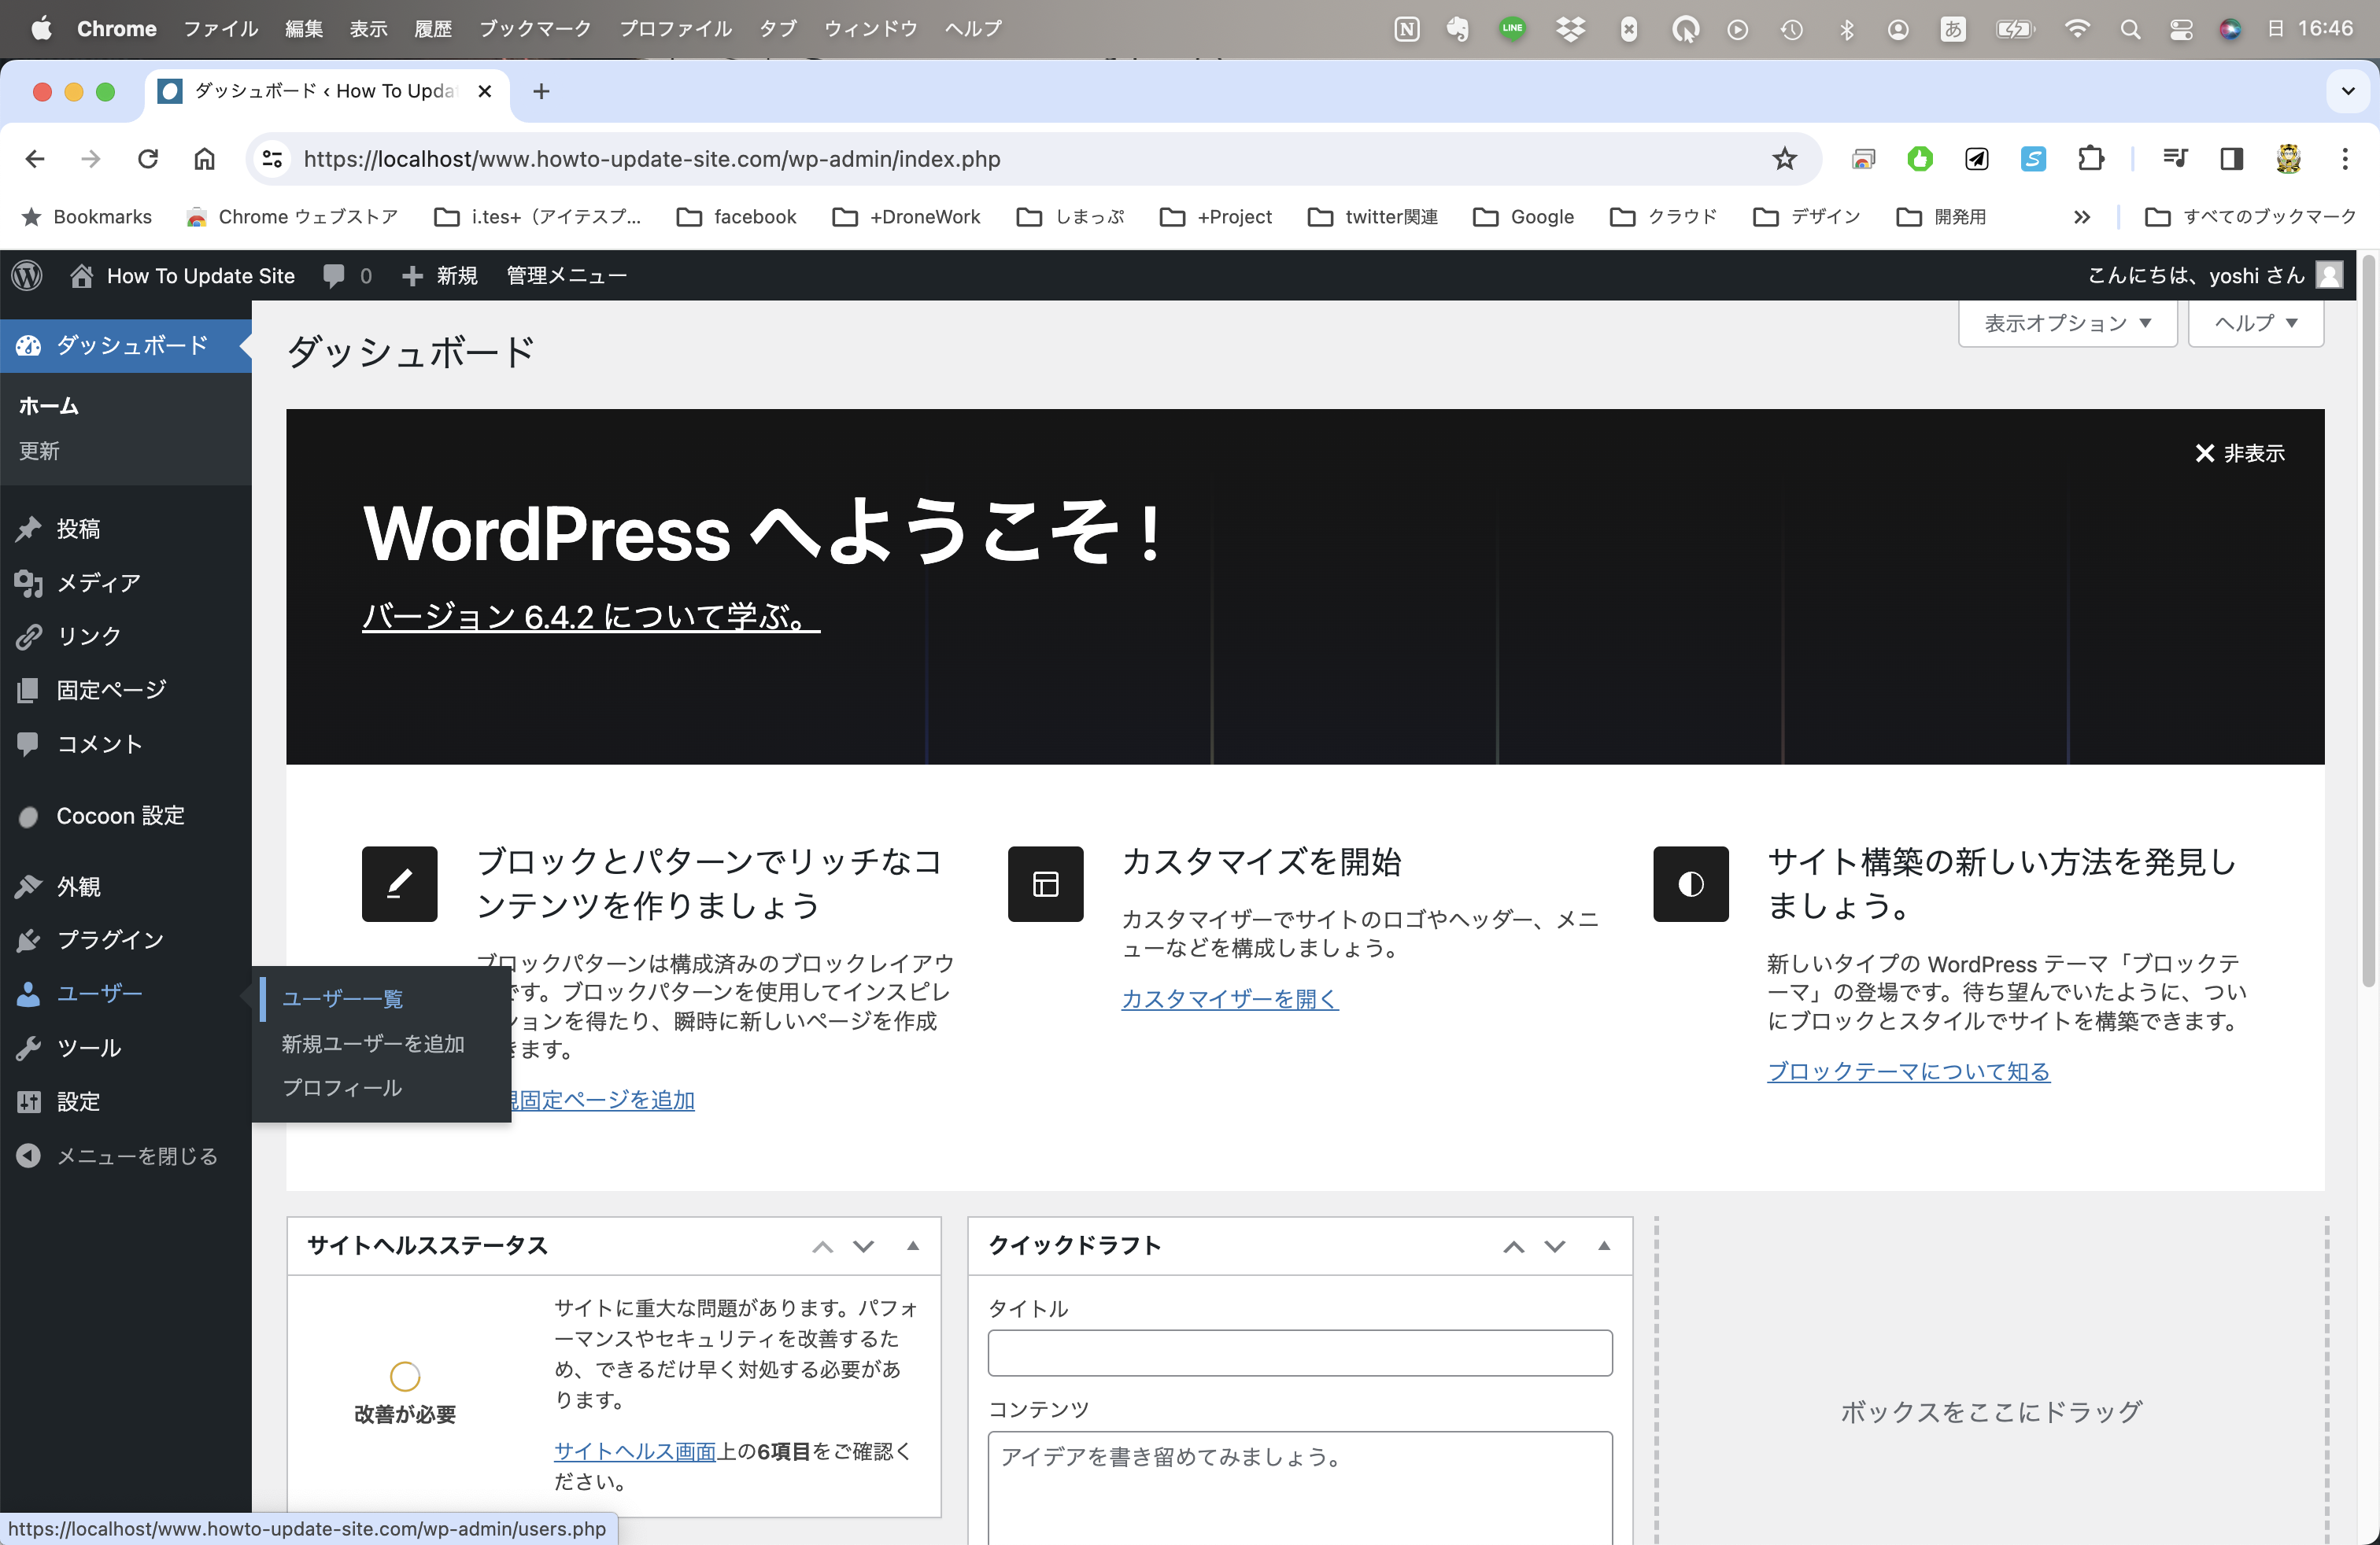Move サイトヘルスステータス box down
Viewport: 2380px width, 1545px height.
click(863, 1246)
